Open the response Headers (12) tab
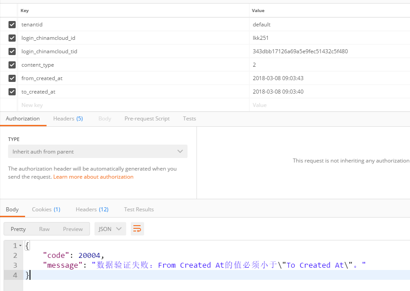 (92, 210)
